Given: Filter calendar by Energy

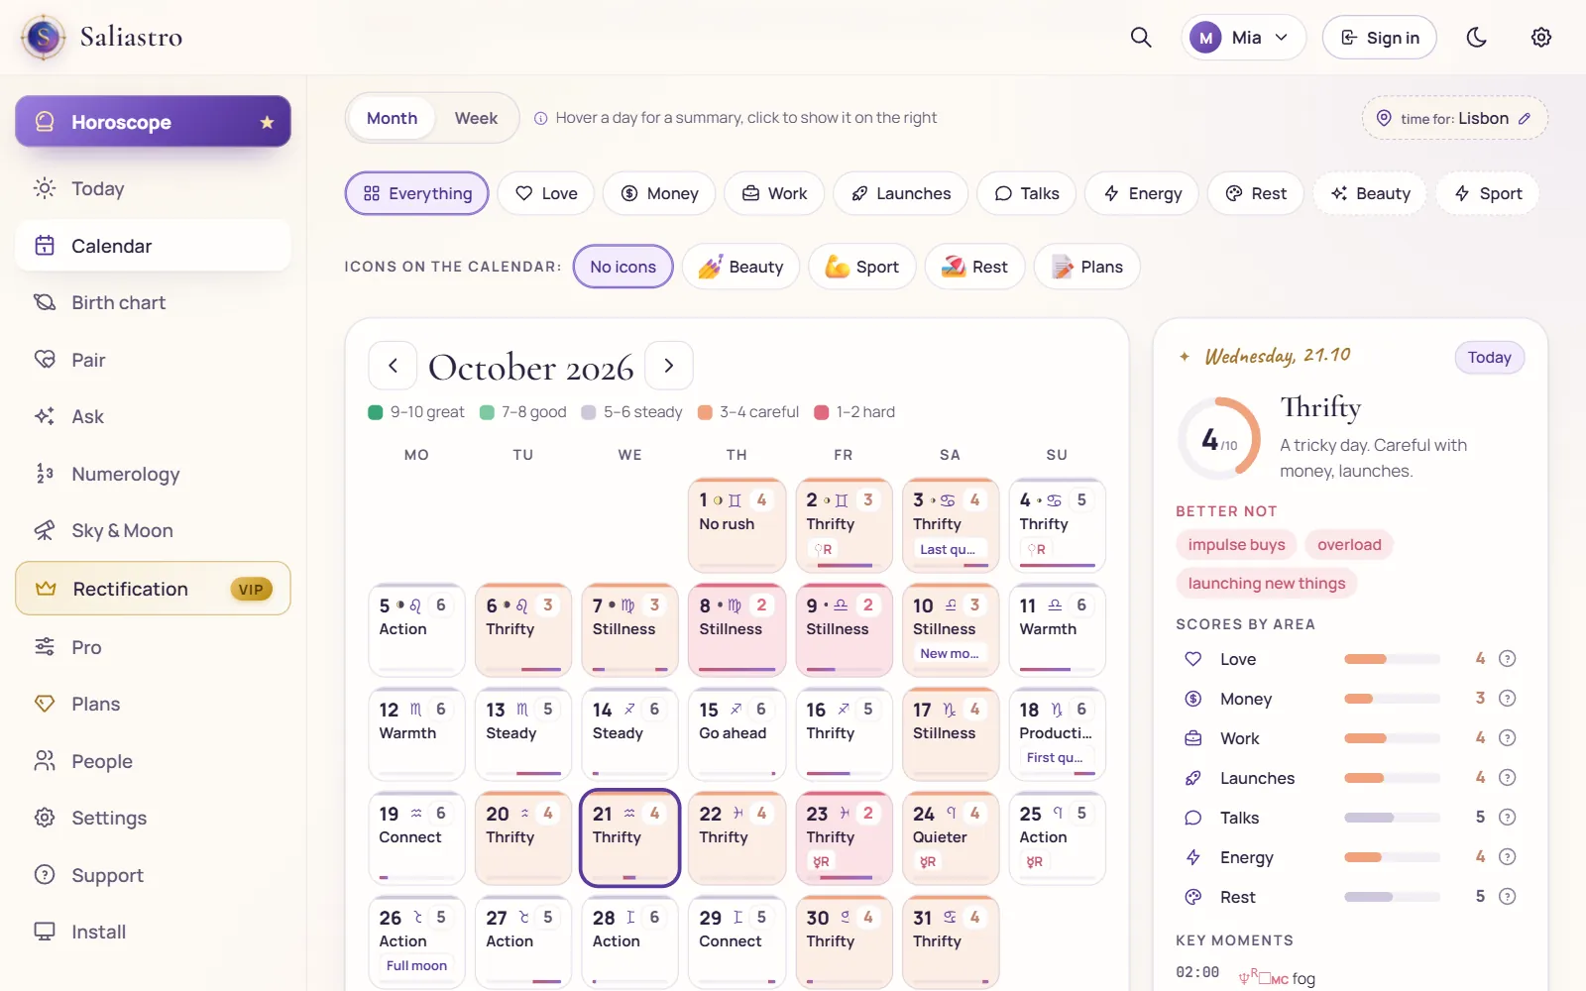Looking at the screenshot, I should 1142,193.
